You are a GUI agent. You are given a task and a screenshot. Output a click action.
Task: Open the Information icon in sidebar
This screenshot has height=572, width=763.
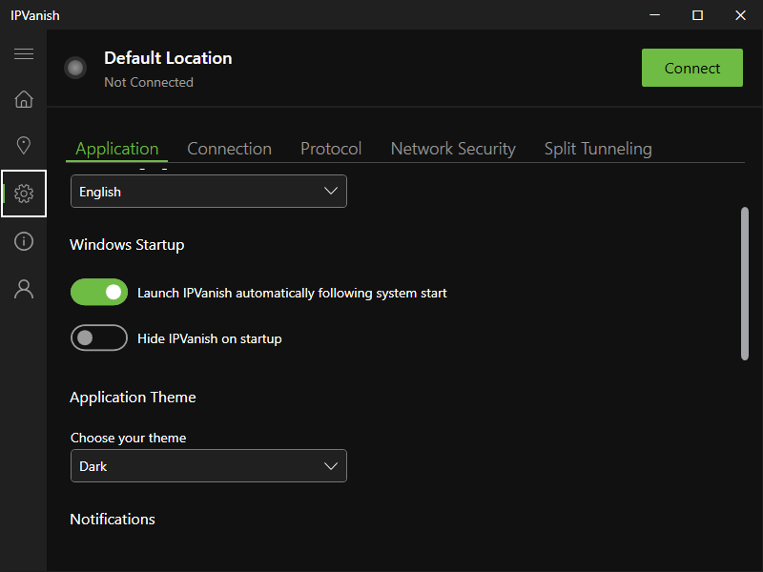[23, 241]
